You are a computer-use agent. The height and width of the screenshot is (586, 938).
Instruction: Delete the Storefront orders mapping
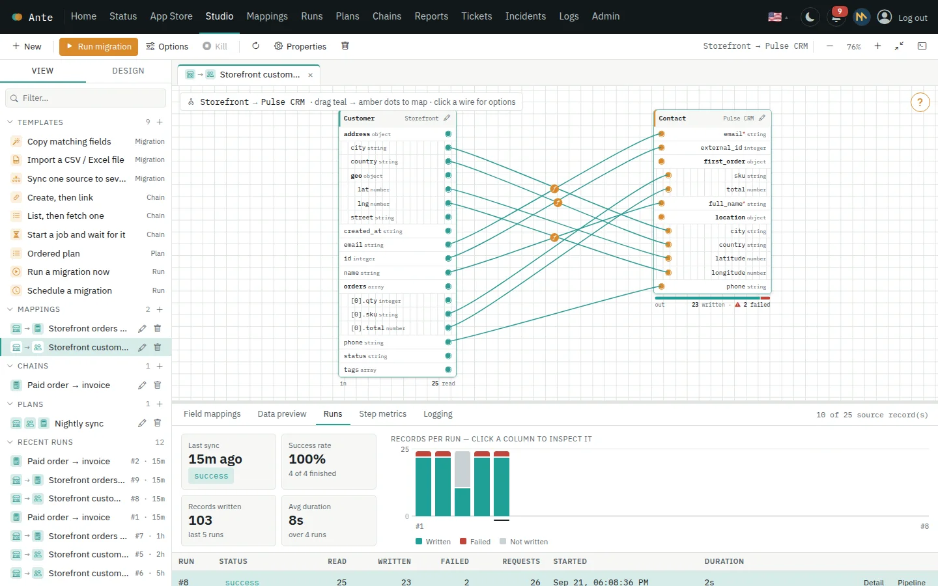point(157,328)
